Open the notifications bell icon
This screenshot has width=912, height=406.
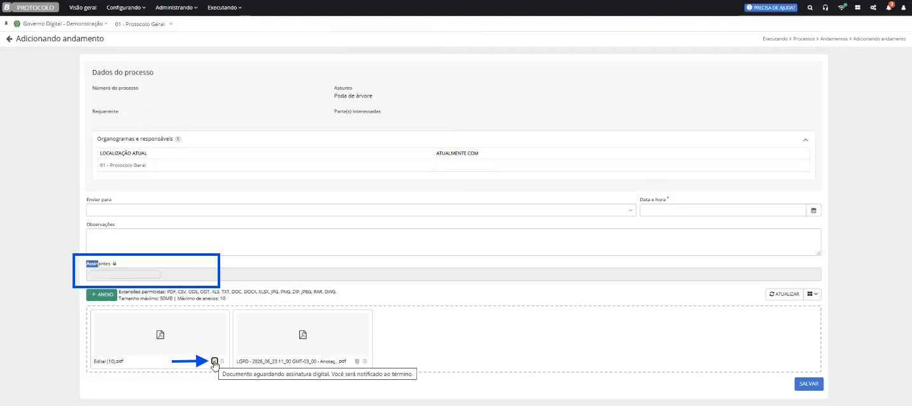[889, 8]
